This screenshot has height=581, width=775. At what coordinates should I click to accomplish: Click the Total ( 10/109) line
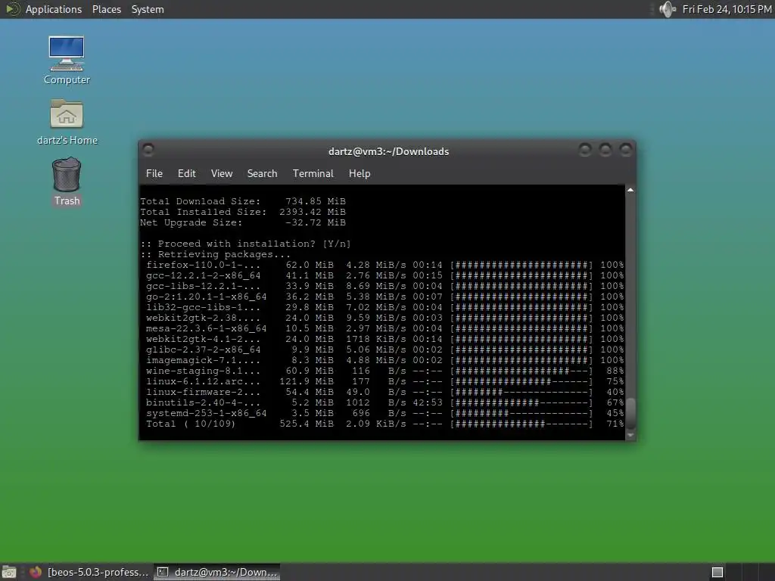[x=384, y=424]
